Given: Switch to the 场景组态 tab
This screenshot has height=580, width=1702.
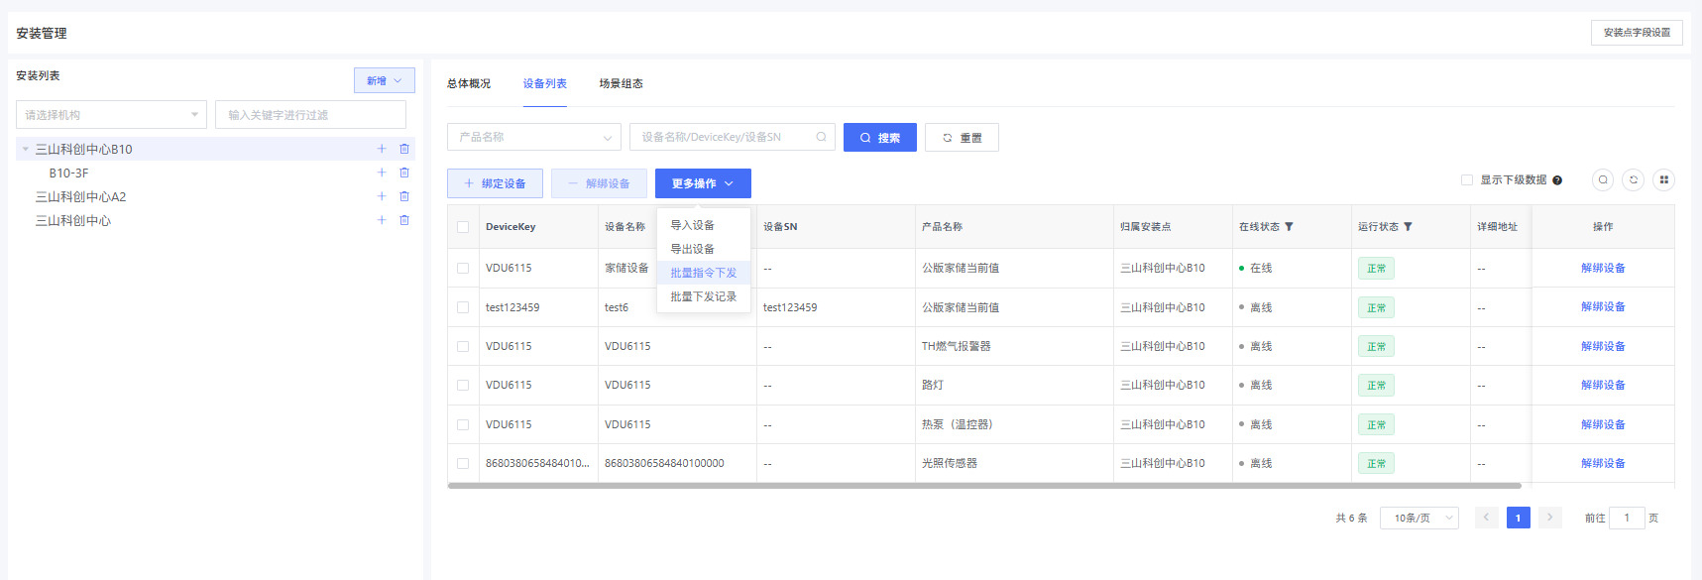Looking at the screenshot, I should coord(621,84).
